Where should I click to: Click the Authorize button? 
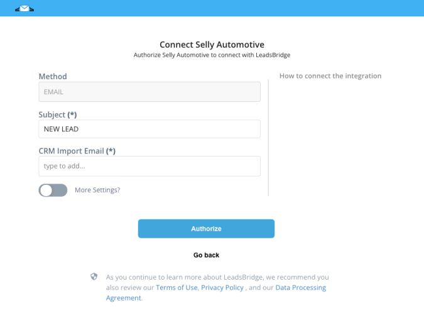[206, 229]
